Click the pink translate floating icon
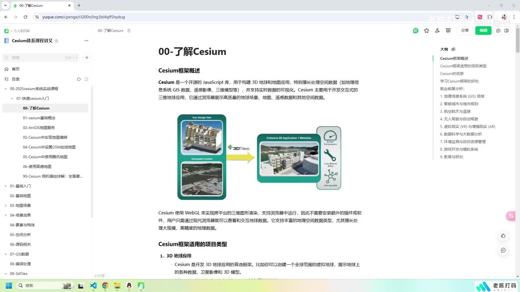Image resolution: width=520 pixels, height=292 pixels. (x=511, y=216)
